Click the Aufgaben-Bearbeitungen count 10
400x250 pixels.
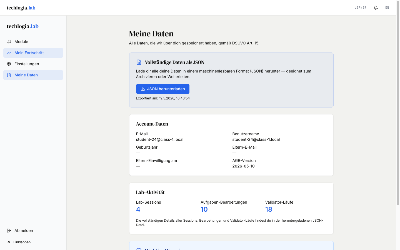(x=204, y=209)
